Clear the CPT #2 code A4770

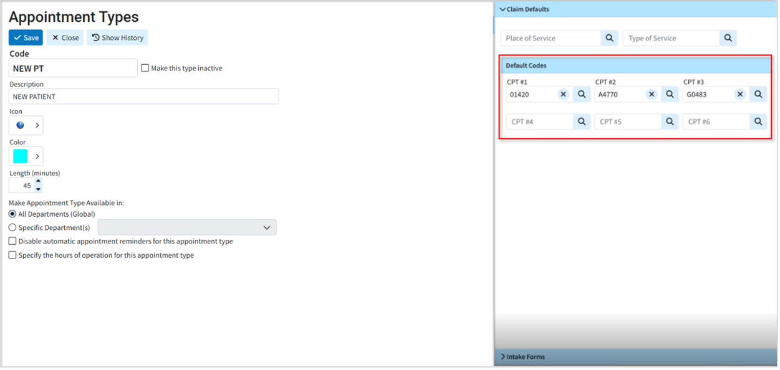[x=652, y=95]
